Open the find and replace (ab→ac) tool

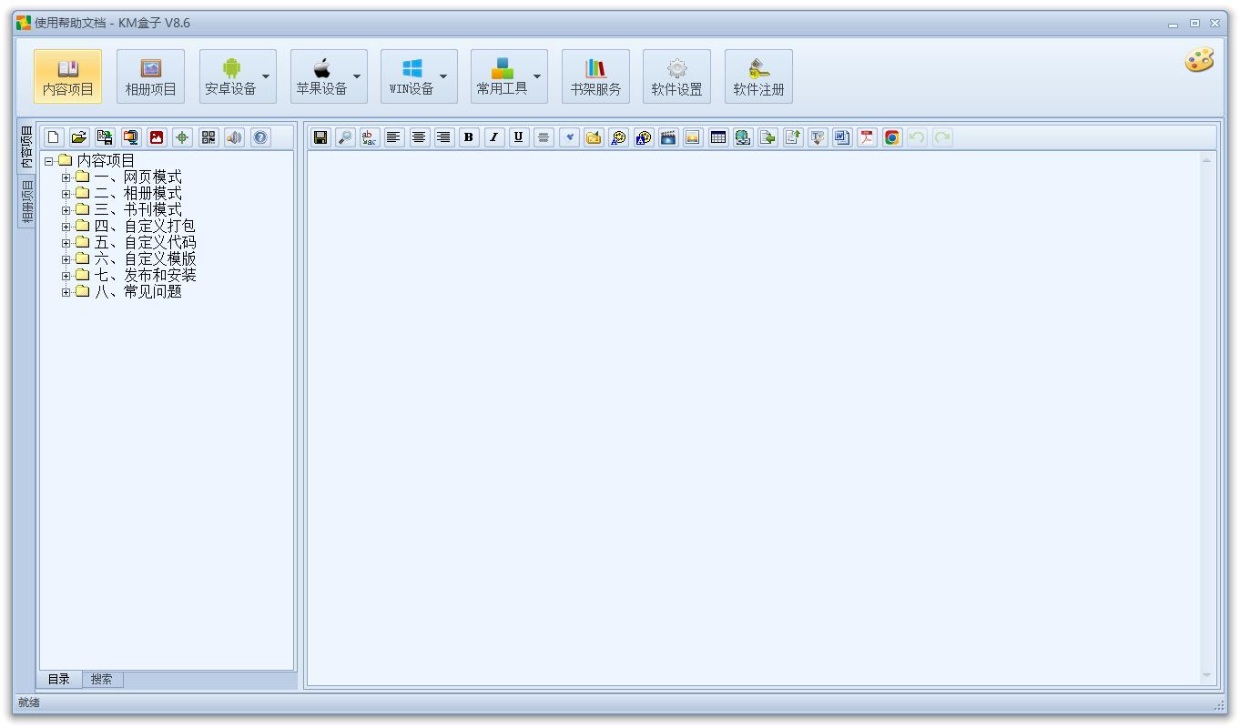pyautogui.click(x=370, y=137)
